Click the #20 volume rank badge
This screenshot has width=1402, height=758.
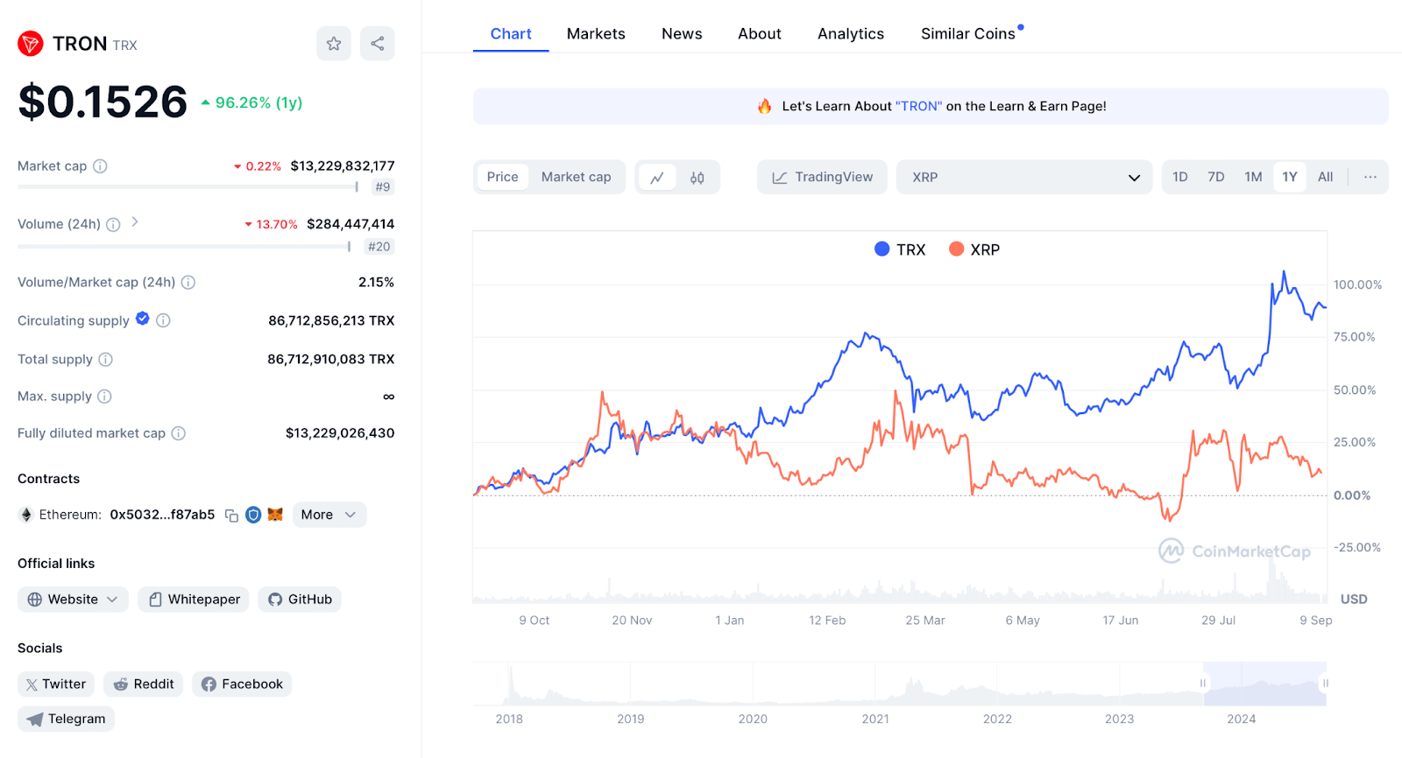click(x=379, y=247)
